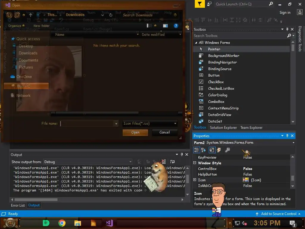
Task: Change view layout in Open dialog
Action: (149, 26)
